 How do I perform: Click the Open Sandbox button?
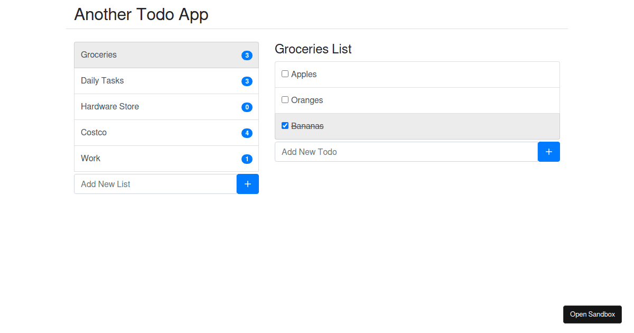click(x=592, y=314)
